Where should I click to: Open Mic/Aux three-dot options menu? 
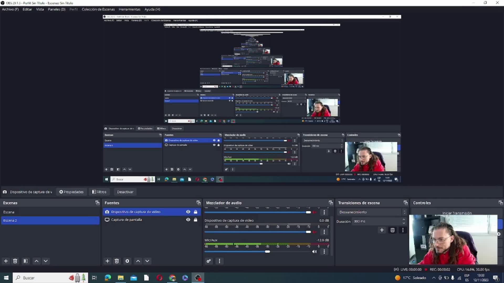[324, 252]
